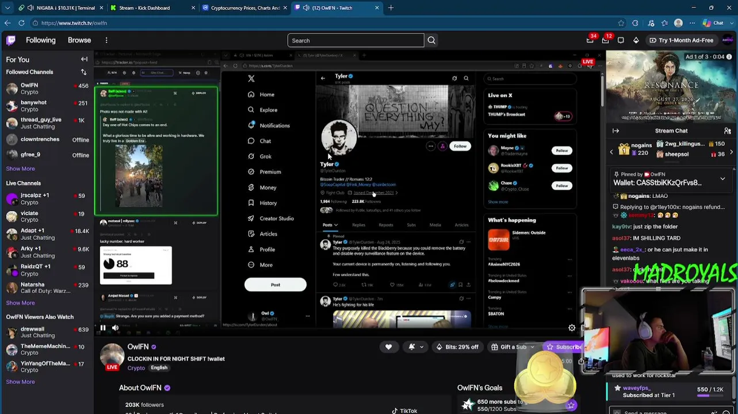Open the browser profile avatar
This screenshot has width=738, height=414.
click(x=678, y=23)
